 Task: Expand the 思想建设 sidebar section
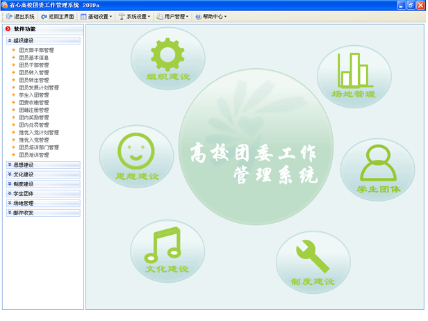42,165
